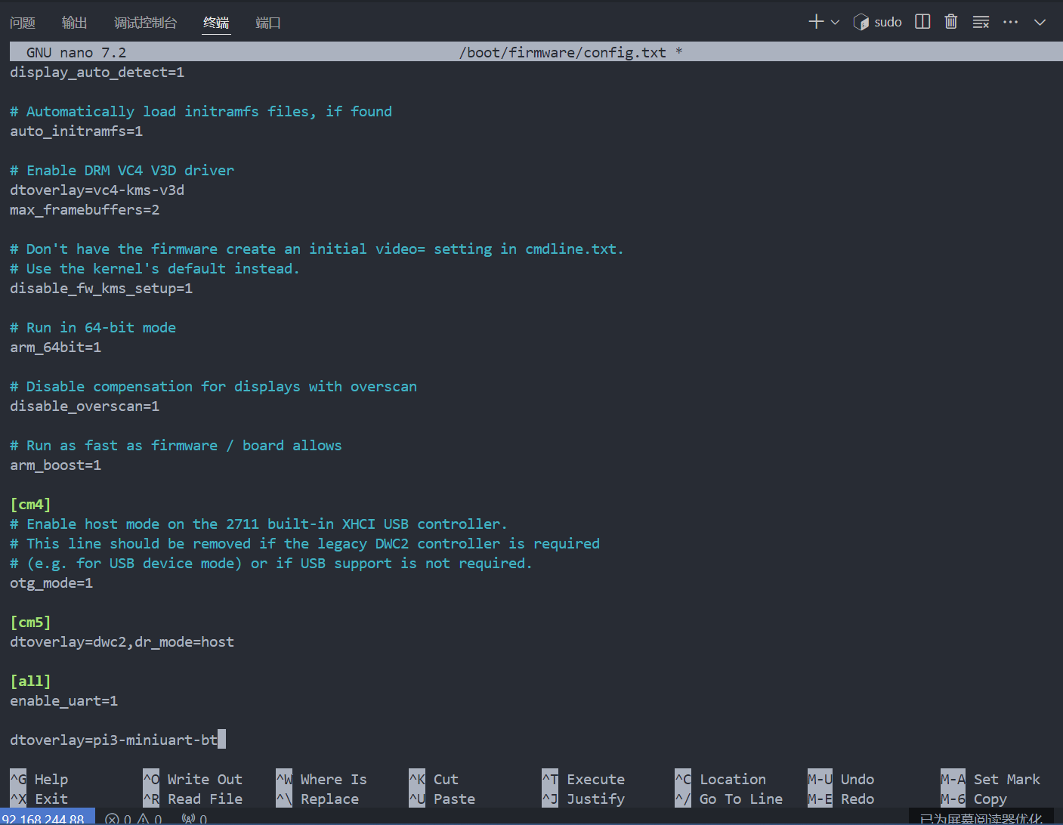The height and width of the screenshot is (825, 1063).
Task: Open errors and warnings status item
Action: (134, 818)
